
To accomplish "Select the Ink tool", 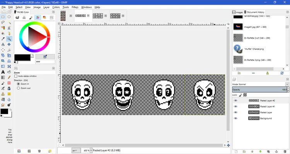I will [9, 89].
